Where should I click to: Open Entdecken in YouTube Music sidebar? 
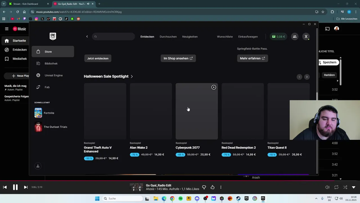(16, 50)
